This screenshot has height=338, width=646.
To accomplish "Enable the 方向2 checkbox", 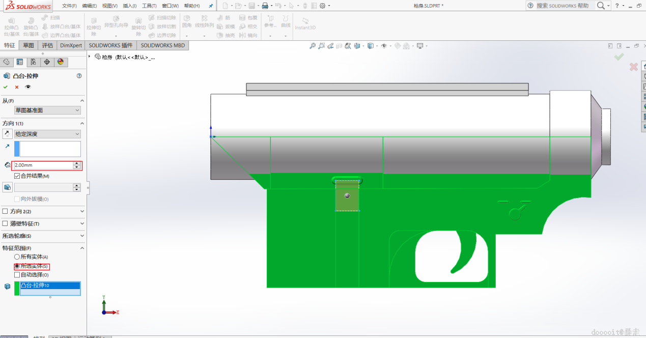I will click(5, 211).
